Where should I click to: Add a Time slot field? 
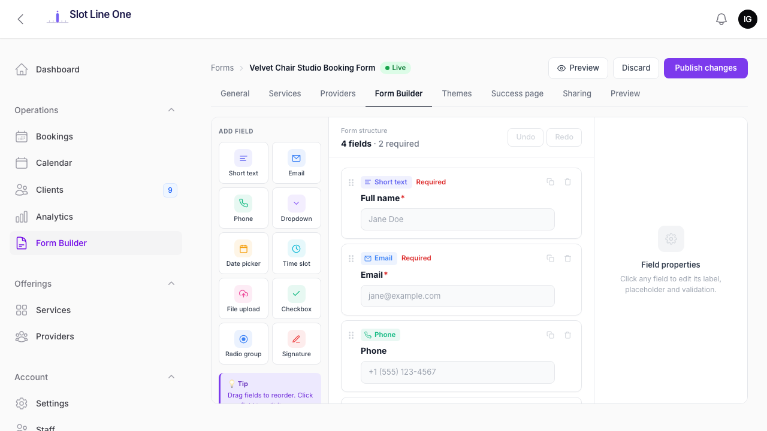pos(297,253)
